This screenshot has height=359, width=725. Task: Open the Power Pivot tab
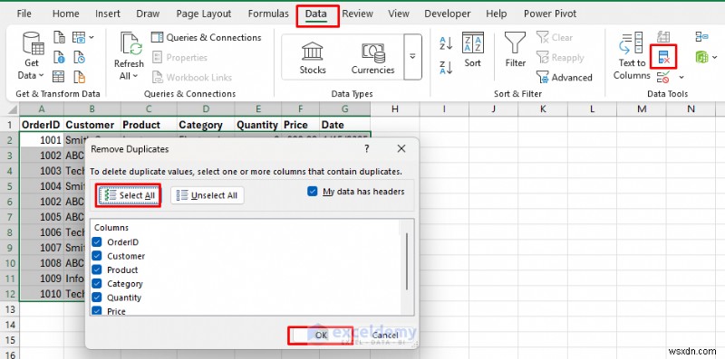tap(550, 14)
